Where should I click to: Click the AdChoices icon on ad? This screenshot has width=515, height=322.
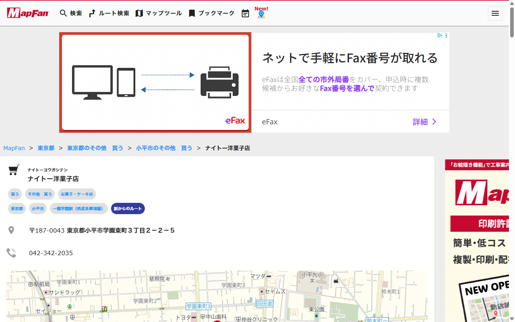point(440,35)
